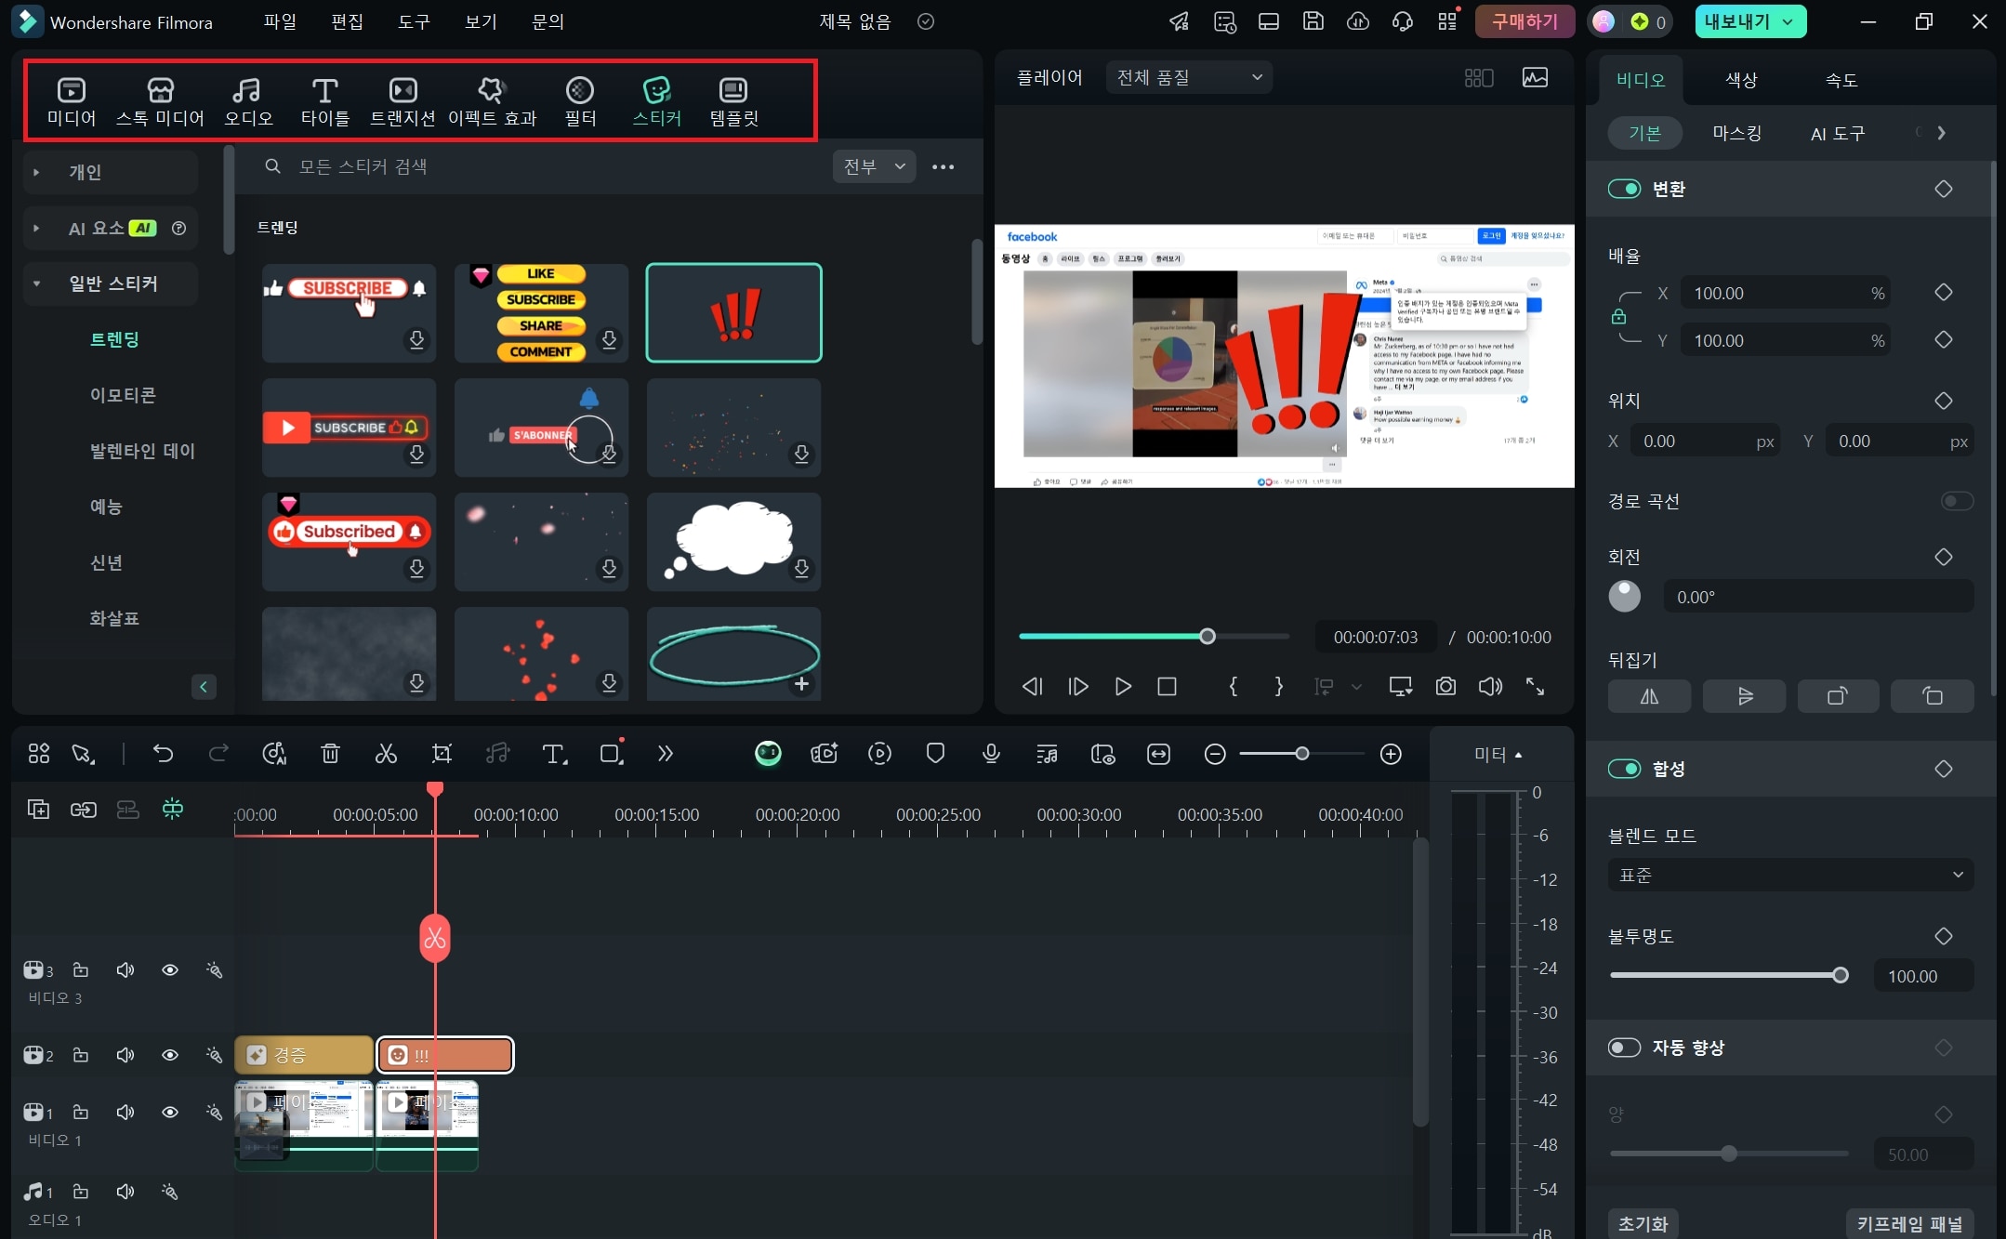Collapse the 일반 스티커 category
2006x1239 pixels.
[x=36, y=283]
